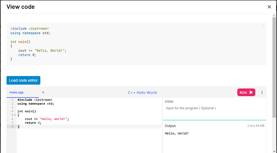This screenshot has height=153, width=277.
Task: Run the program with RUN button
Action: (x=246, y=93)
